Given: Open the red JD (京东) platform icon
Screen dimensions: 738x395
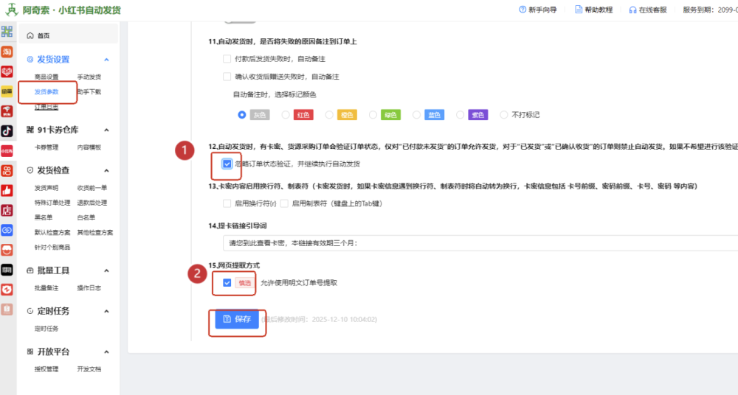Looking at the screenshot, I should point(7,111).
